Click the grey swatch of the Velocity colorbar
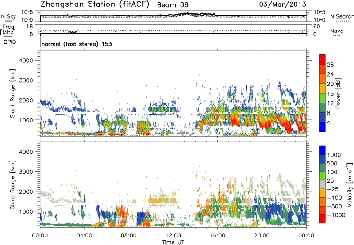354x245 pixels. 323,184
